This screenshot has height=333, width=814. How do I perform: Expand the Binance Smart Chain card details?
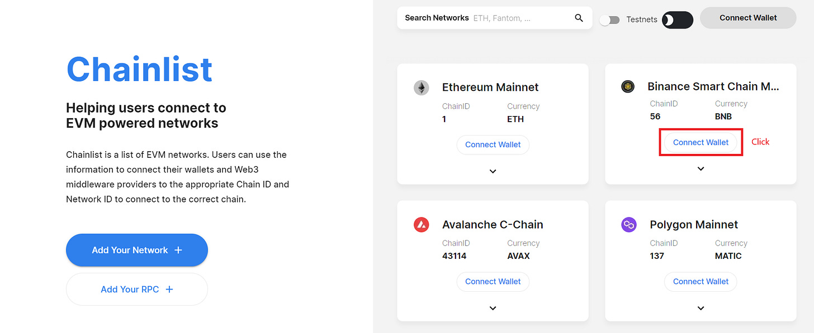(701, 168)
